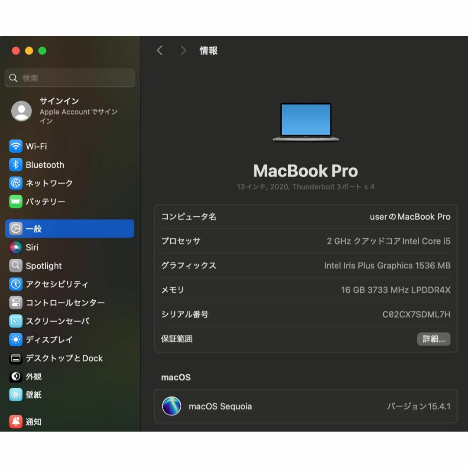Click the プロセッサ label
This screenshot has height=468, width=468.
coord(181,241)
